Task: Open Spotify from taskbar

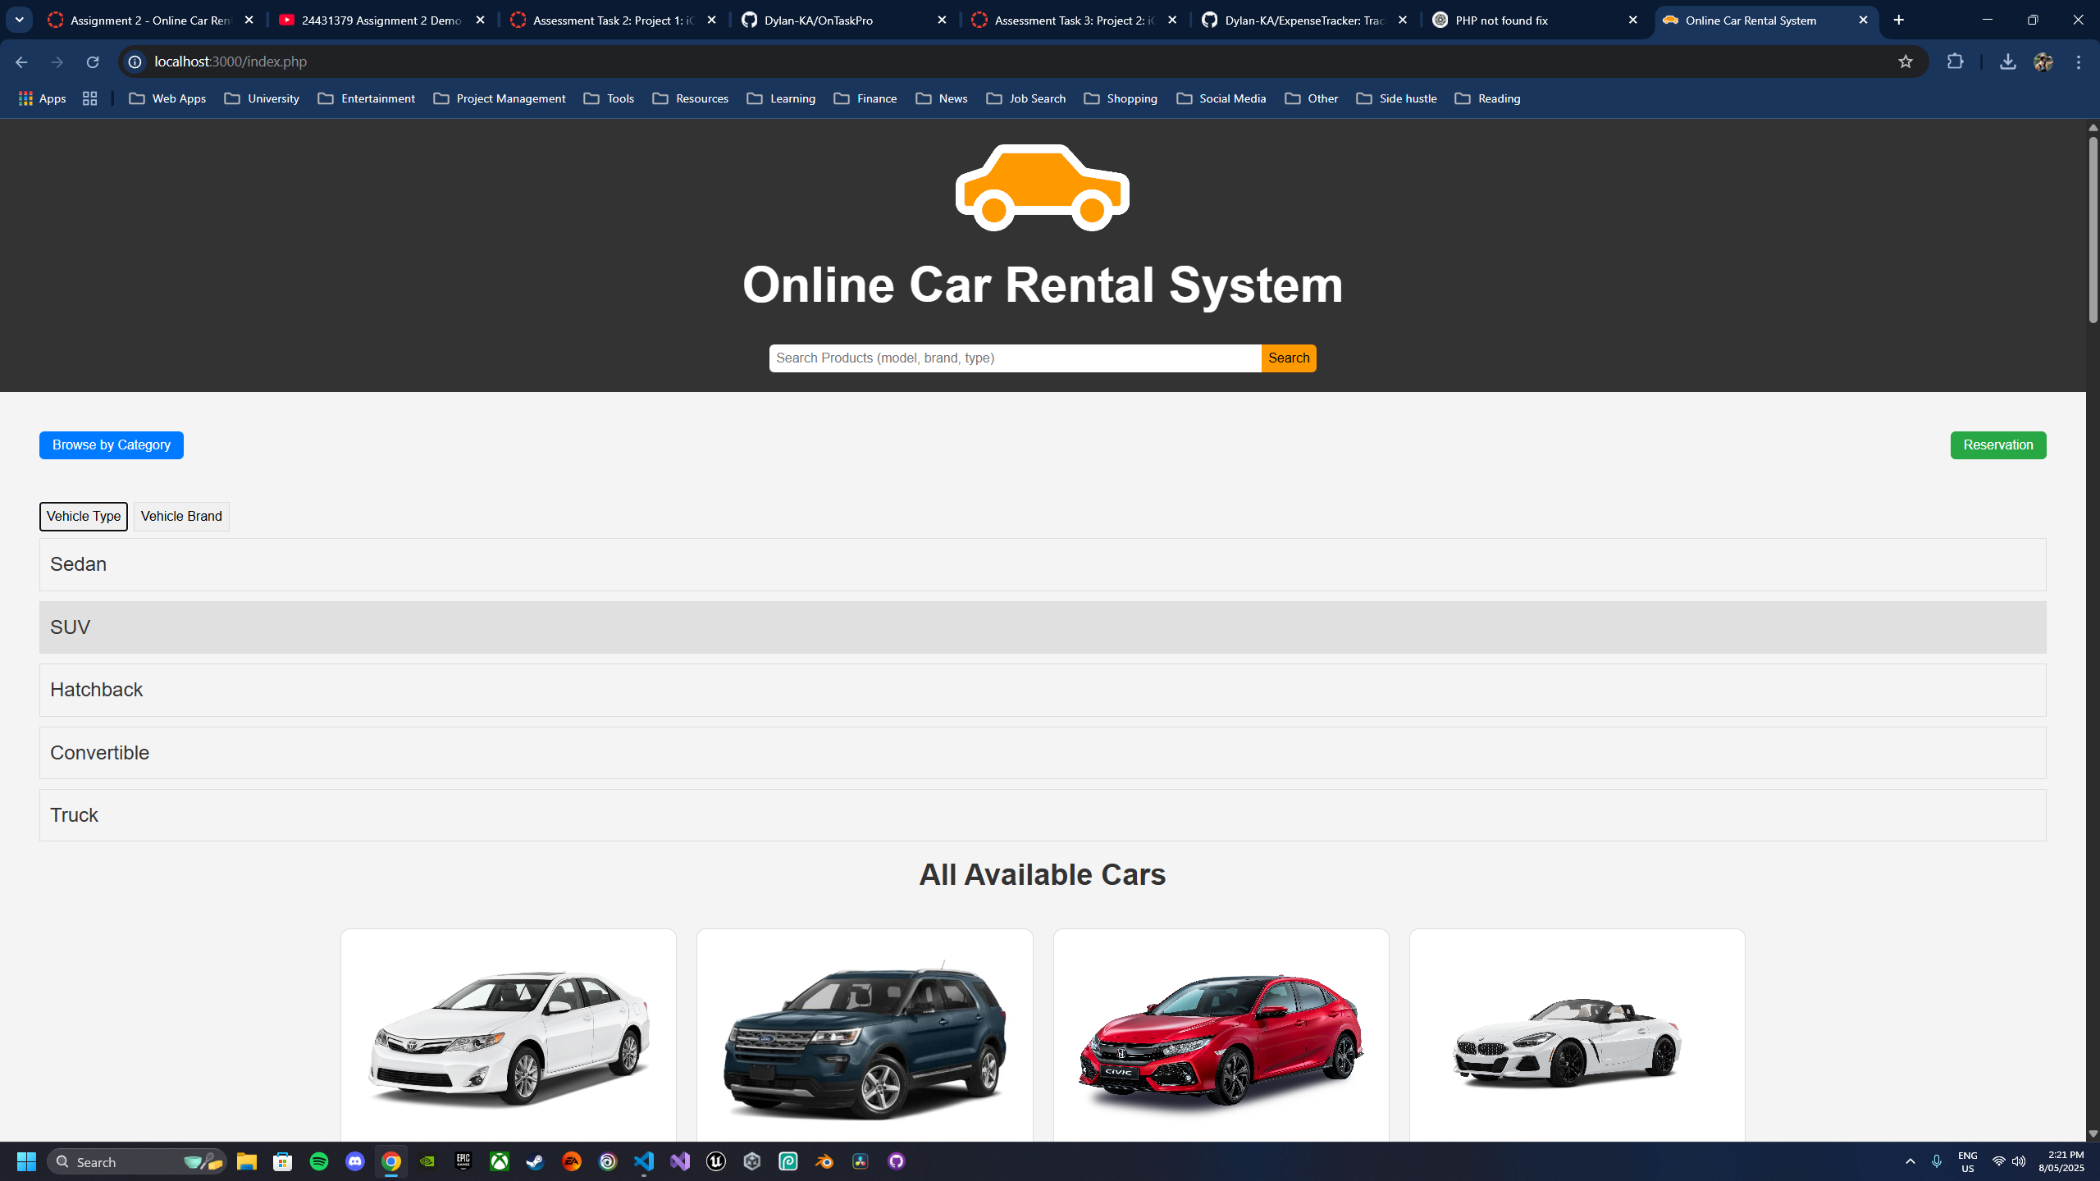Action: click(319, 1161)
